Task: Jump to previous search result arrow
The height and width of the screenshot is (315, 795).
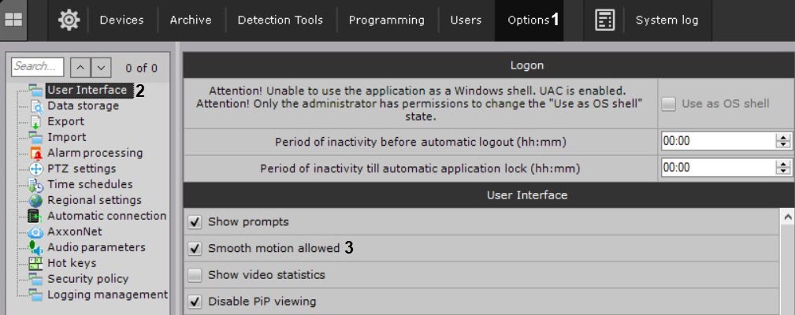Action: (x=80, y=68)
